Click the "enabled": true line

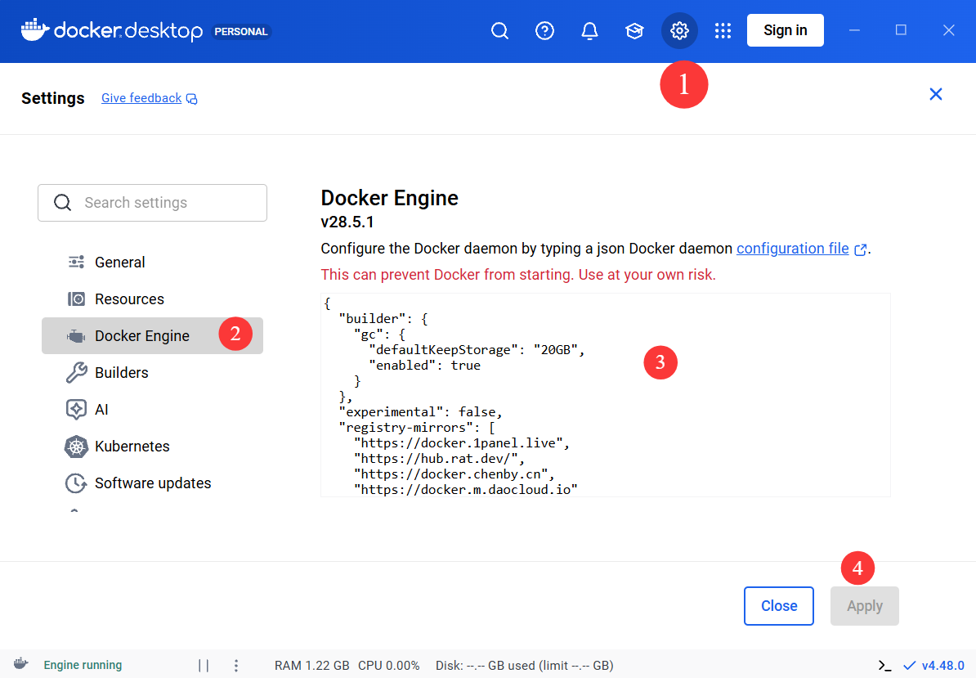point(424,366)
